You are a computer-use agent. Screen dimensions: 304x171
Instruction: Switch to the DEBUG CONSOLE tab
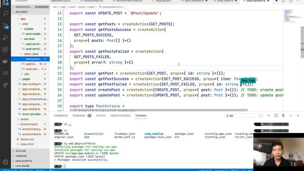pos(121,115)
